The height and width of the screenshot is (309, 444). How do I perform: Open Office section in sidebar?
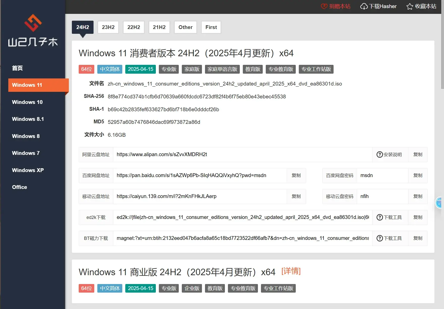19,187
